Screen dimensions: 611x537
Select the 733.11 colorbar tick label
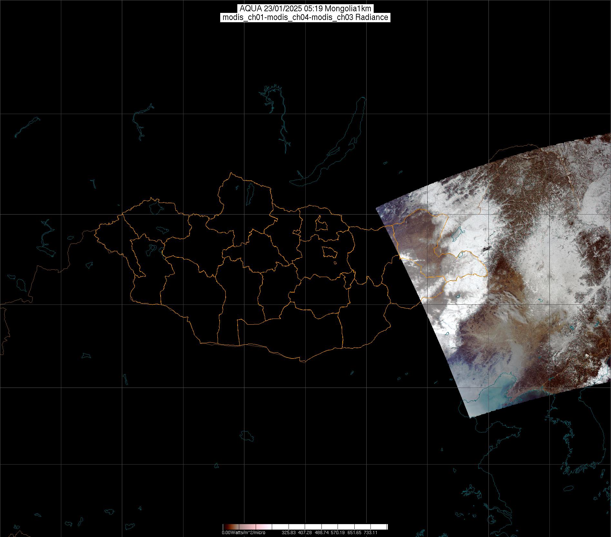coord(370,532)
